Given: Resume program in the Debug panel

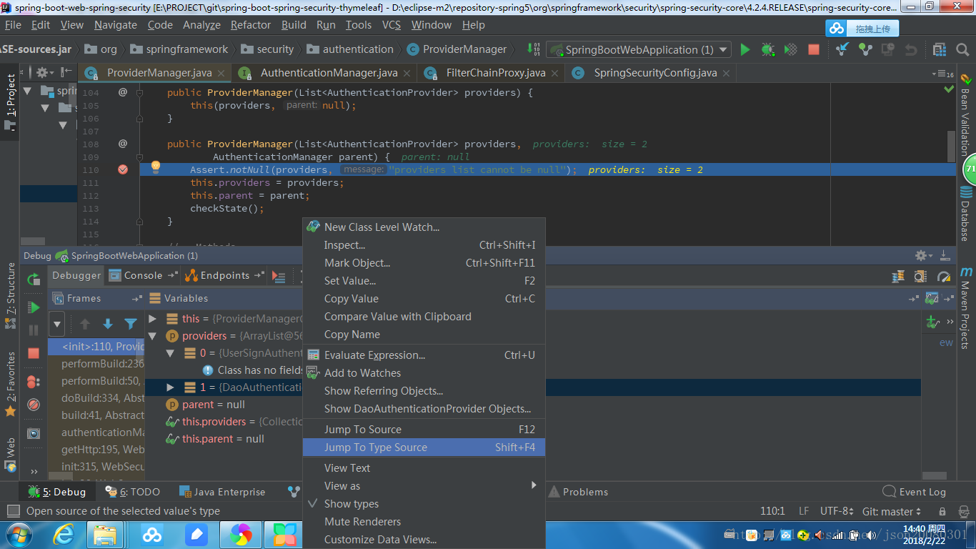Looking at the screenshot, I should 34,307.
